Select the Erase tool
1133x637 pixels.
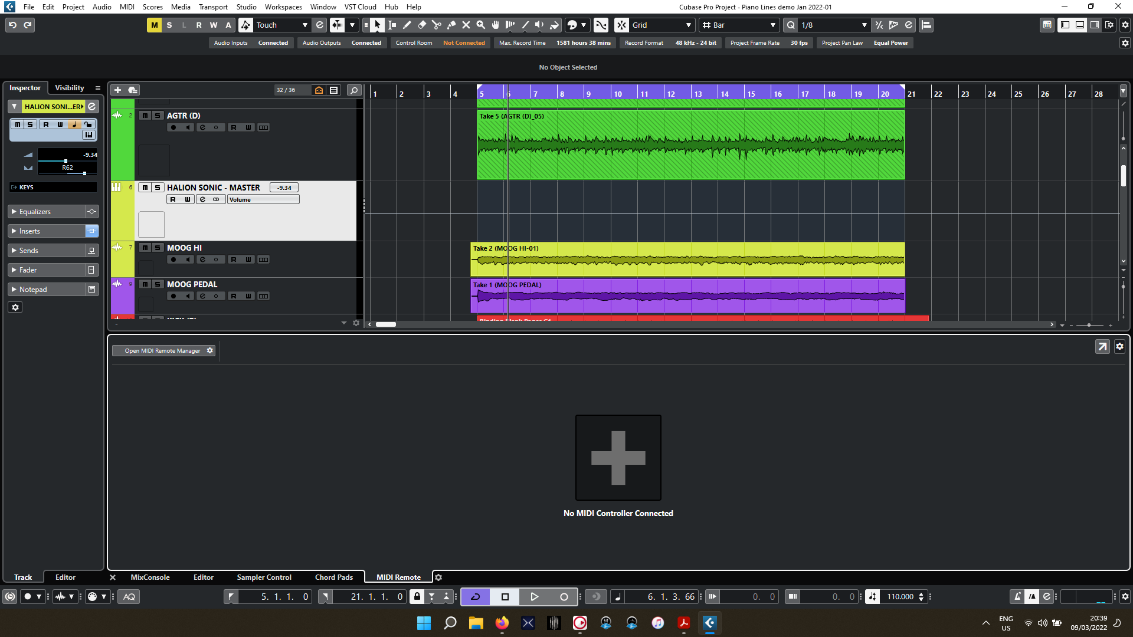(421, 25)
